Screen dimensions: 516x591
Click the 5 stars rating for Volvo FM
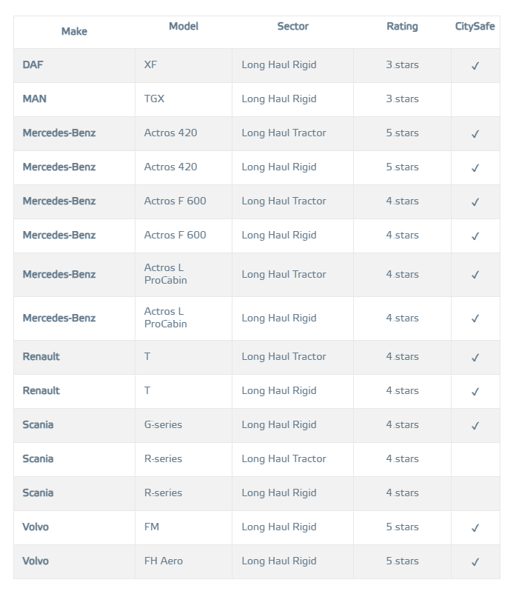pos(402,527)
